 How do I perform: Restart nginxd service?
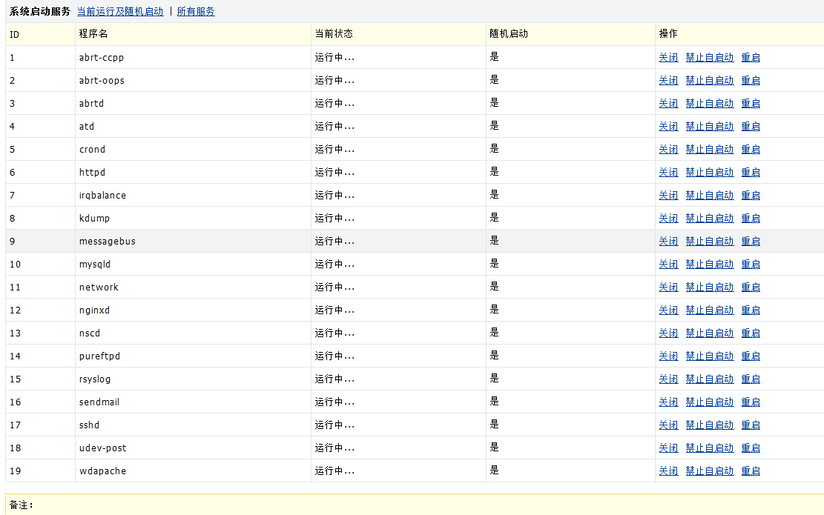[751, 310]
